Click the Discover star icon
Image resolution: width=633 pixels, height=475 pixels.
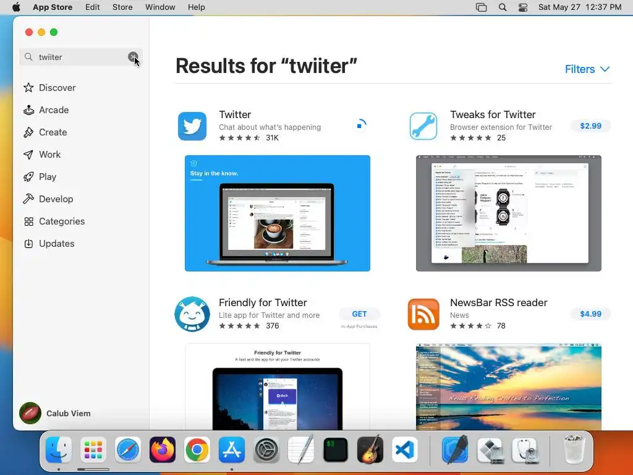(28, 88)
